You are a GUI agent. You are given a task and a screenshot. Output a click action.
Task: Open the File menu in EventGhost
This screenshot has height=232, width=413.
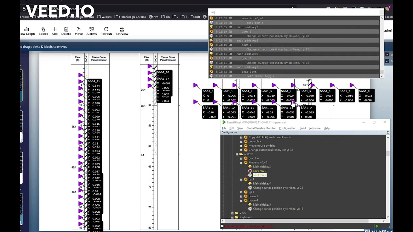(x=224, y=128)
